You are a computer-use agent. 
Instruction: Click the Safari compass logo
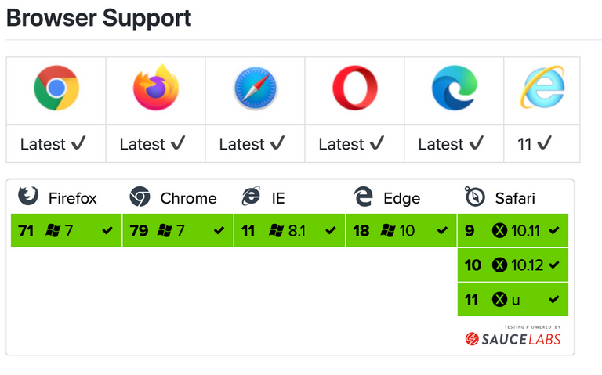click(x=256, y=88)
